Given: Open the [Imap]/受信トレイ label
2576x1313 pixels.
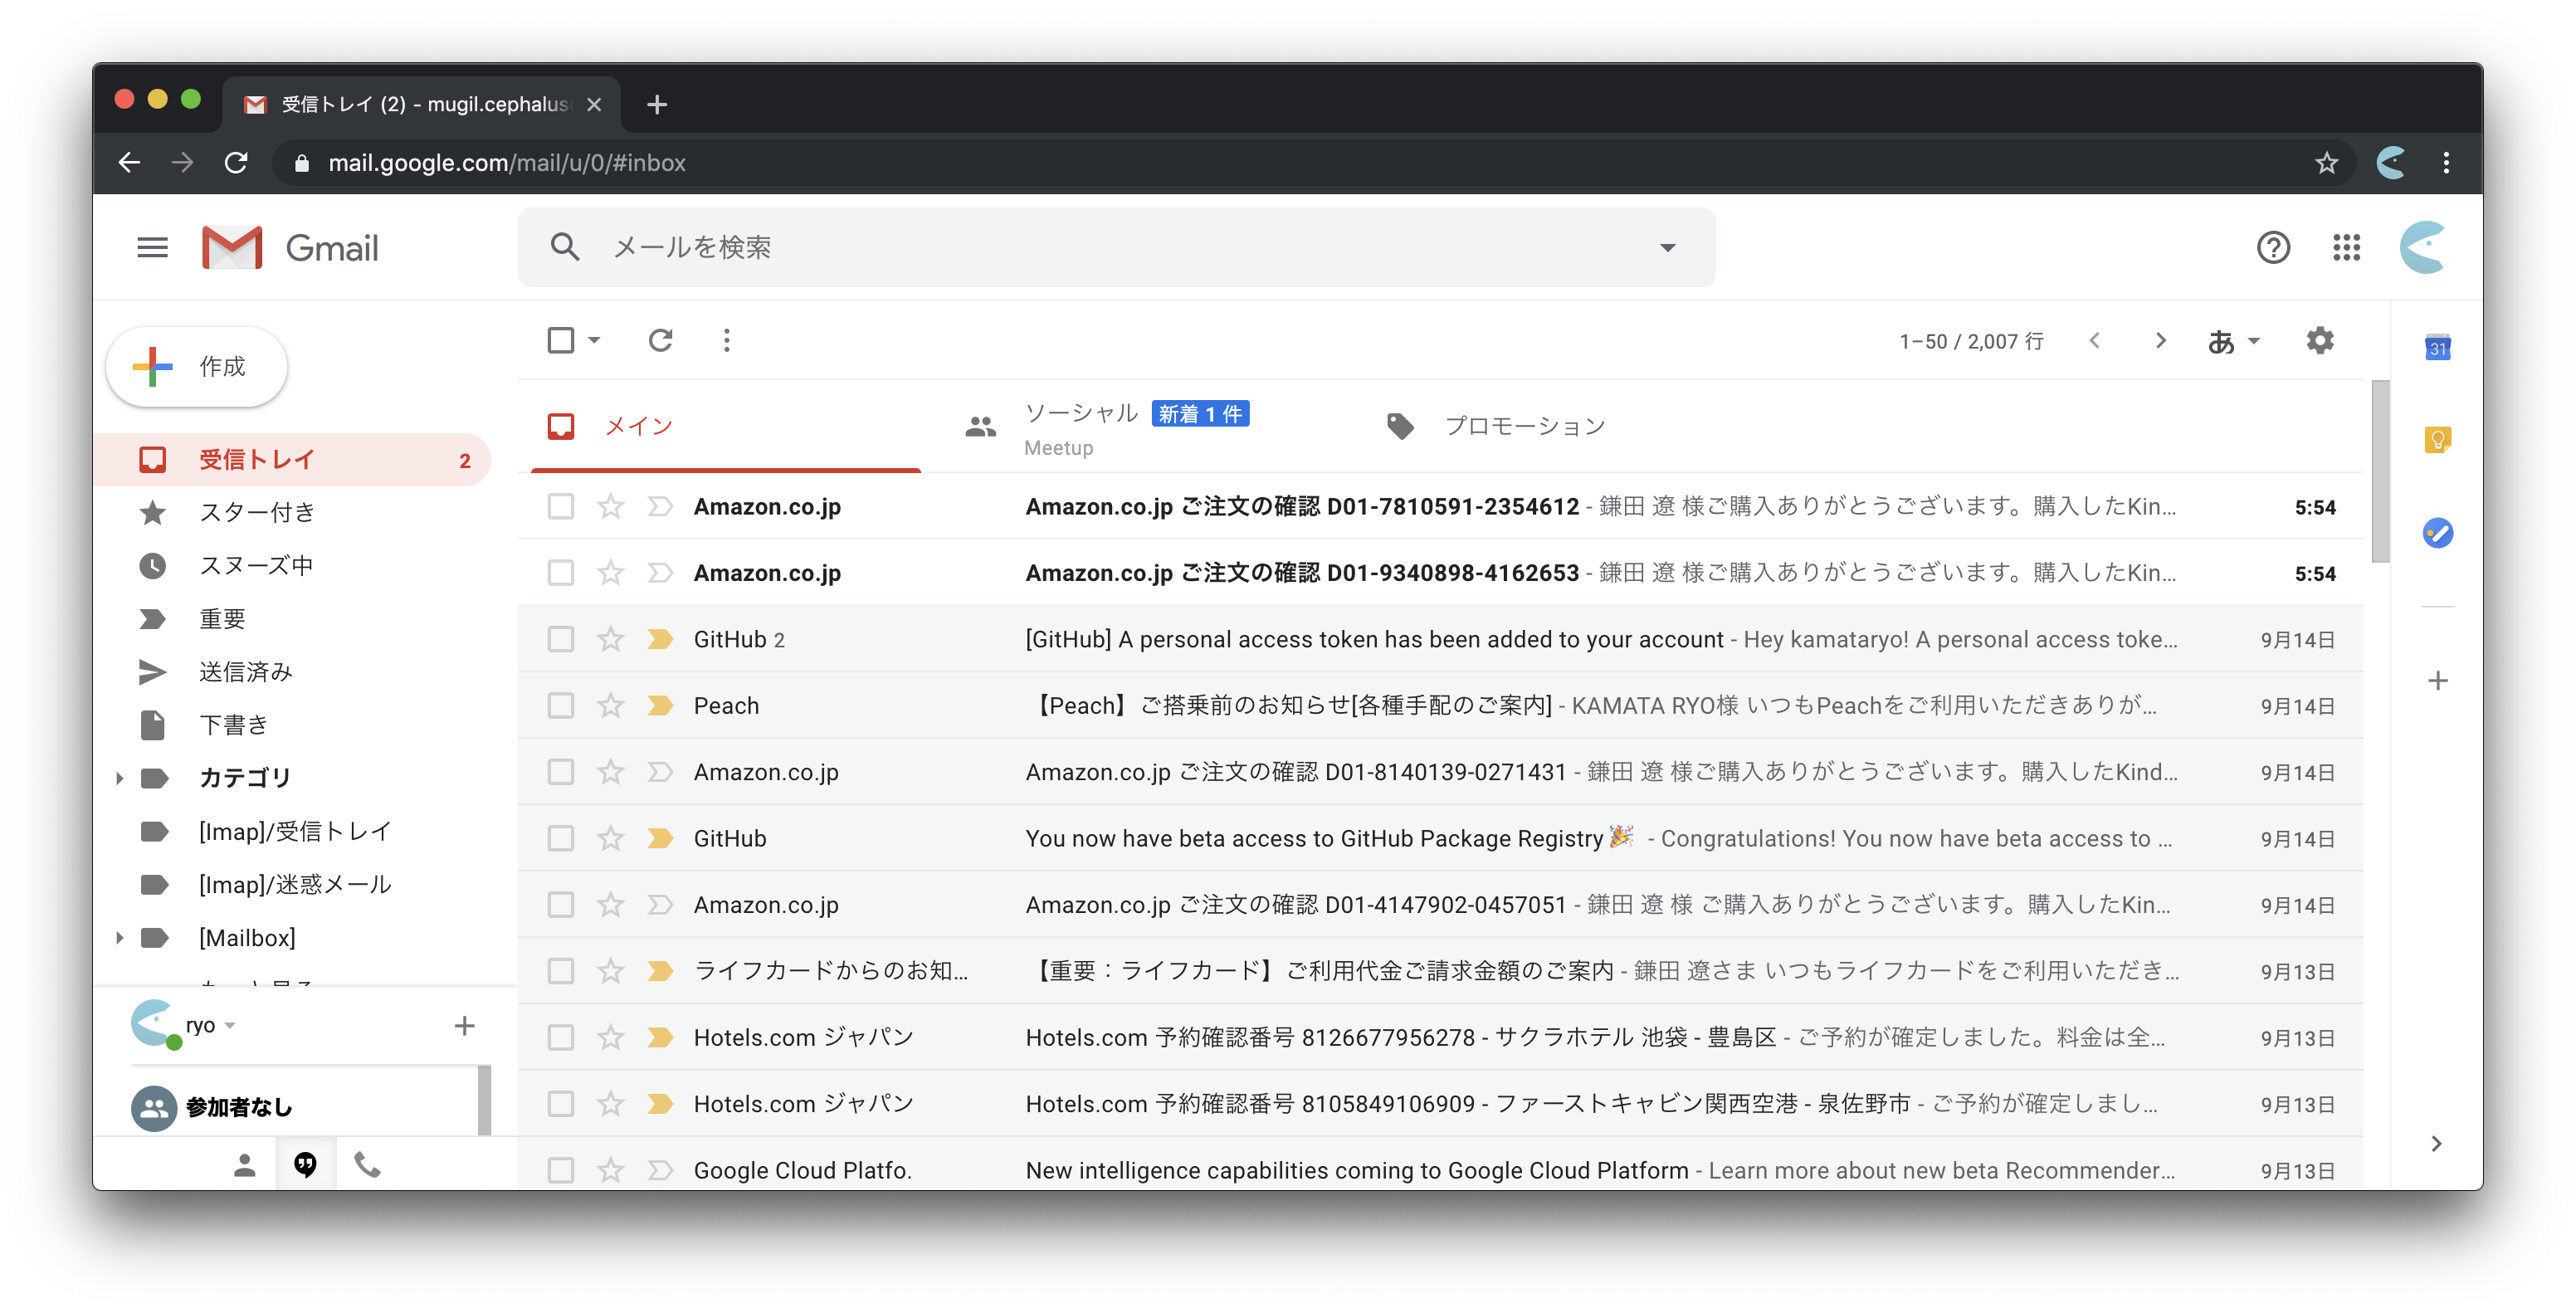Looking at the screenshot, I should point(293,831).
